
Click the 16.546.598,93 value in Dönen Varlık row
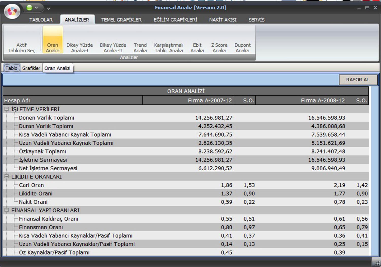[327, 118]
